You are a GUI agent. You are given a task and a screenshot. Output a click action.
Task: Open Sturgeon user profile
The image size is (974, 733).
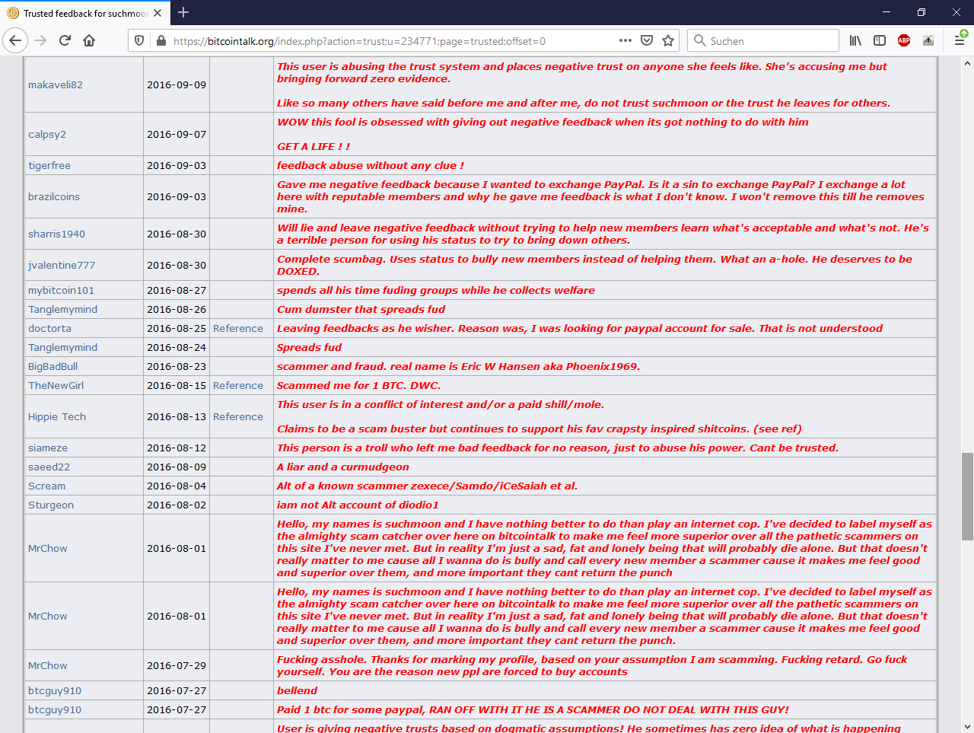(x=51, y=505)
